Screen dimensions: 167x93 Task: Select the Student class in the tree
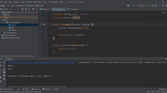click(x=13, y=30)
